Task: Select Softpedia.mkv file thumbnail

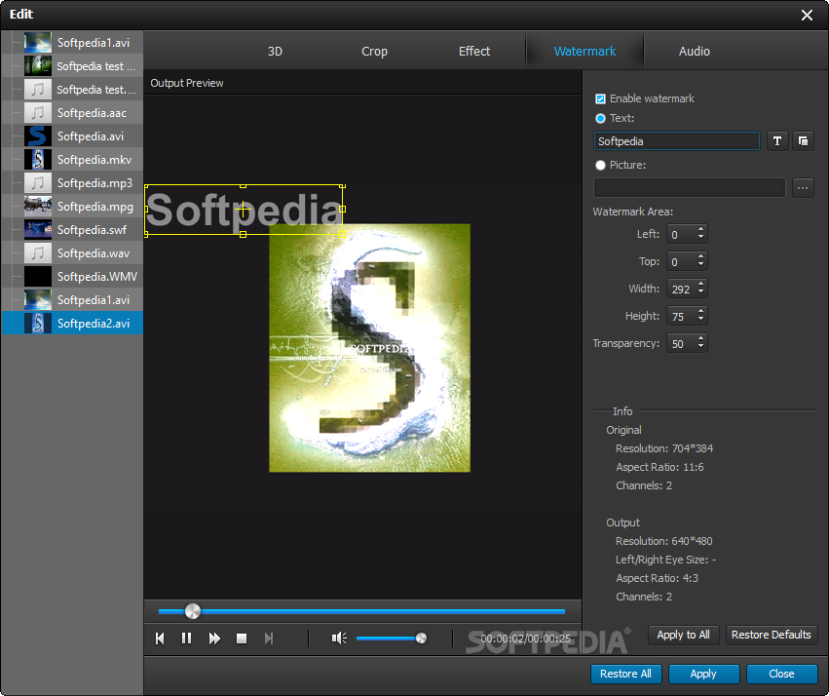Action: pyautogui.click(x=38, y=160)
